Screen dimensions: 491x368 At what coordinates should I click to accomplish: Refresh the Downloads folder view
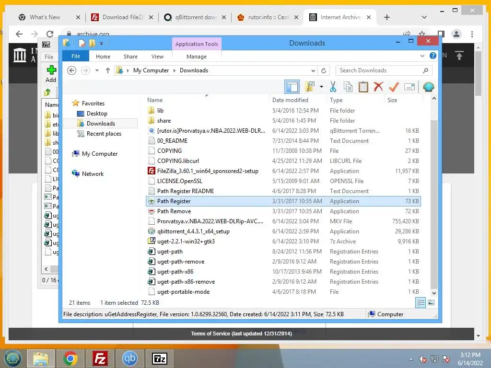pyautogui.click(x=324, y=70)
